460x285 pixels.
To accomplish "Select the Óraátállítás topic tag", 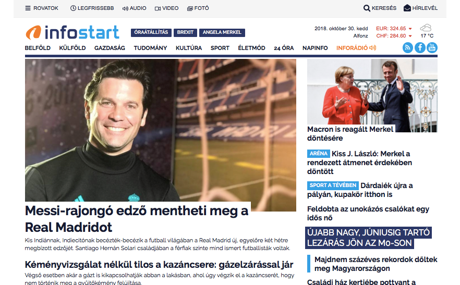I will coord(151,32).
